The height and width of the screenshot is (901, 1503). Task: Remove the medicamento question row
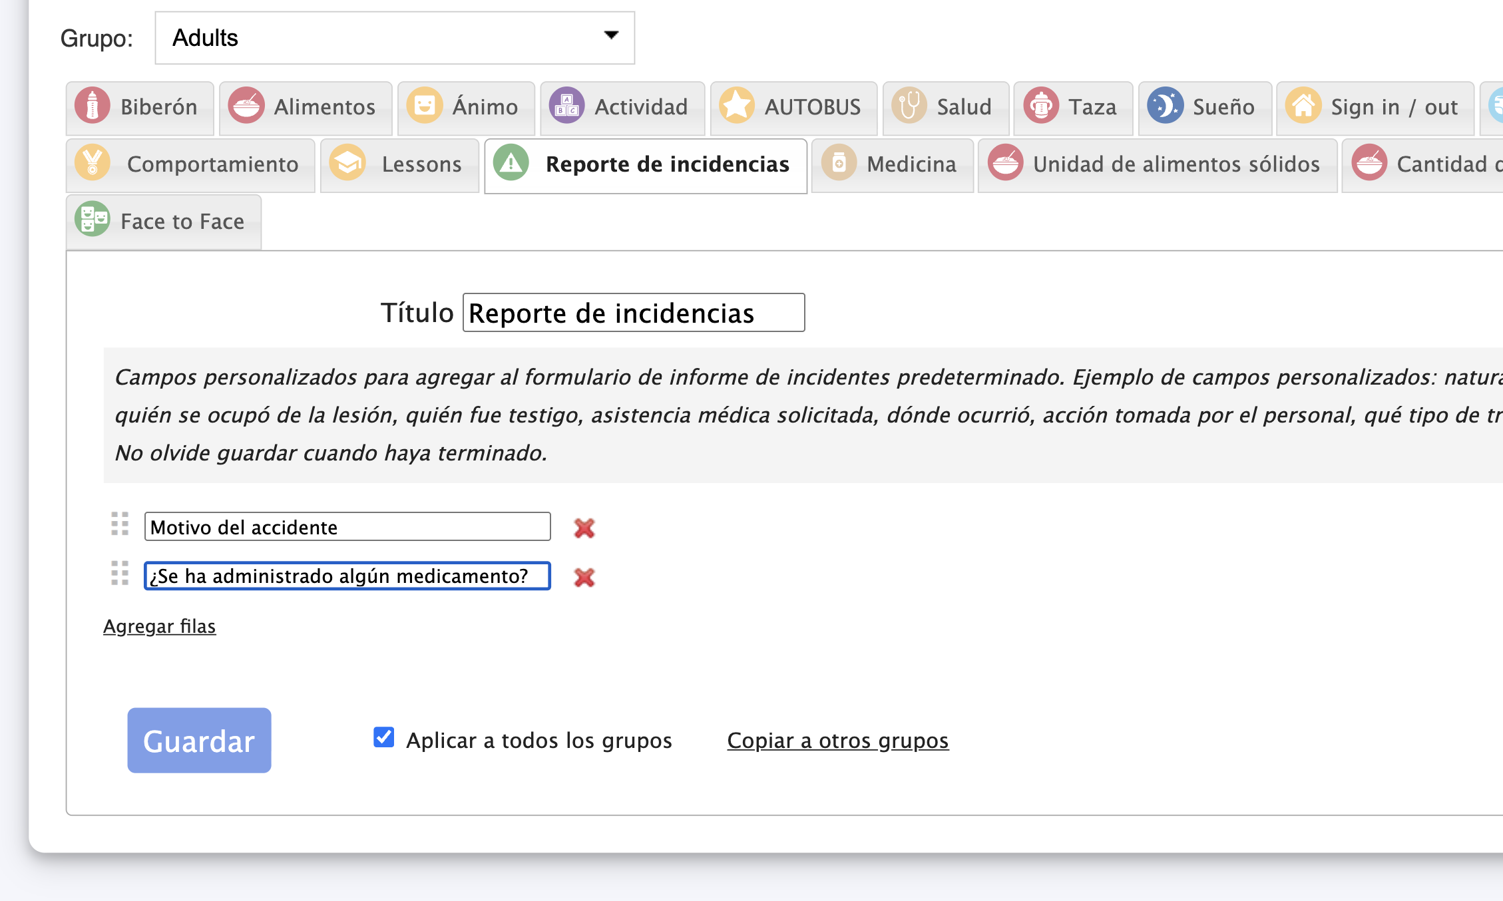click(584, 577)
